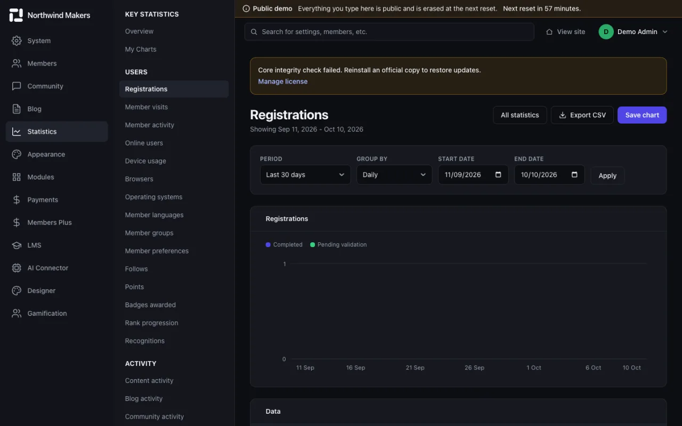Select Member visits in the Users section
The height and width of the screenshot is (426, 682).
[147, 107]
